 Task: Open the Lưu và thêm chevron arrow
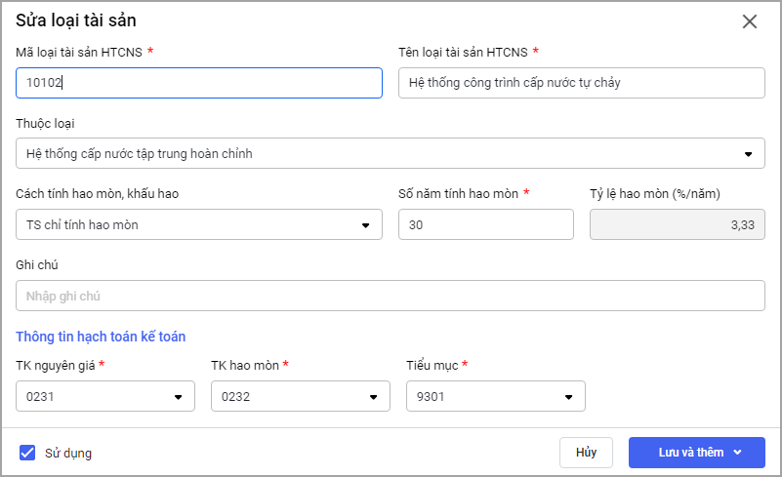738,453
